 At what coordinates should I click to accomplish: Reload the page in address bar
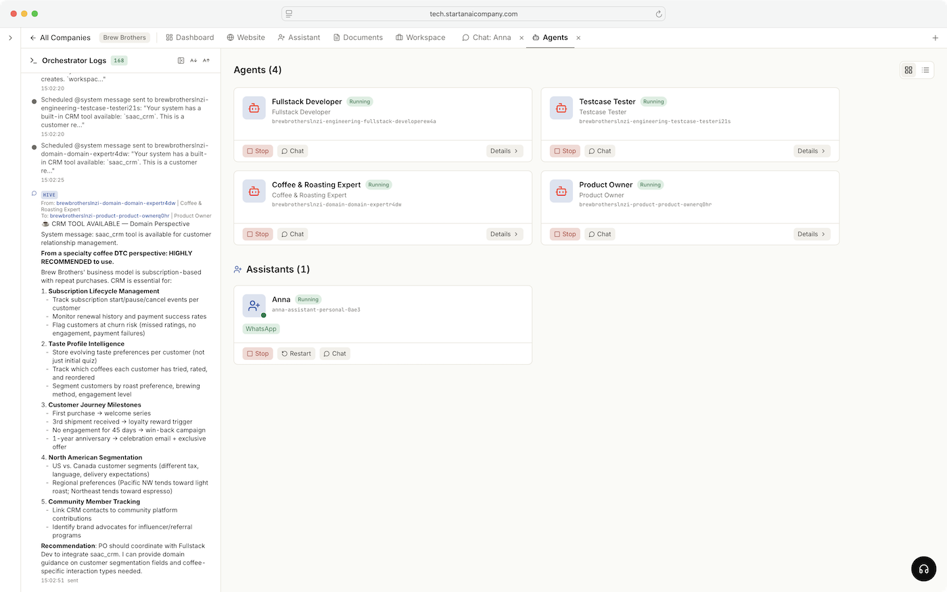coord(659,14)
